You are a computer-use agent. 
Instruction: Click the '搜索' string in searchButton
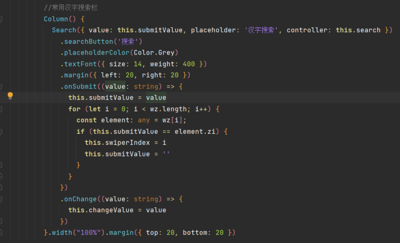(127, 41)
